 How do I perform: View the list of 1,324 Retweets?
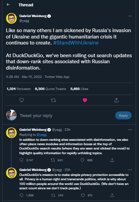(x=18, y=89)
